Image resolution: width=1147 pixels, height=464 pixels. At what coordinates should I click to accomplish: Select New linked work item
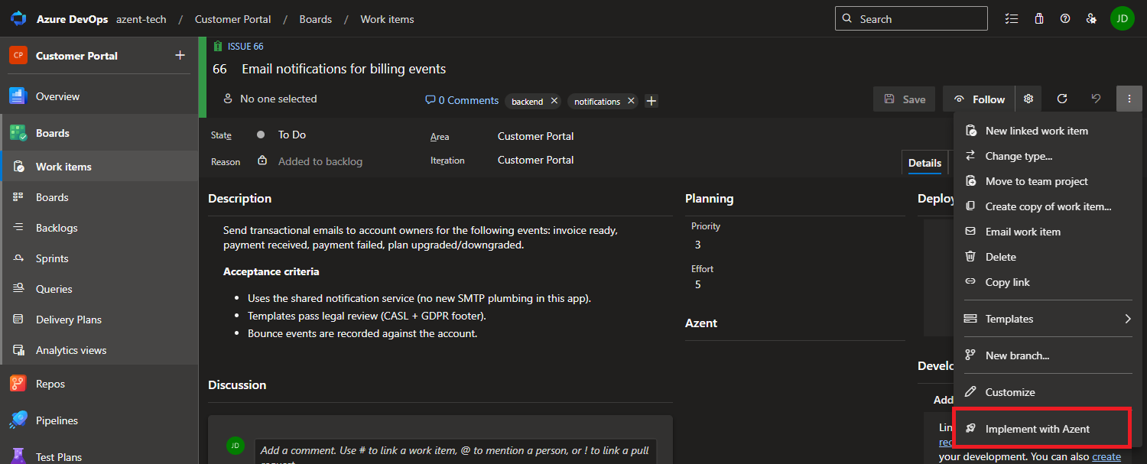[1048, 131]
